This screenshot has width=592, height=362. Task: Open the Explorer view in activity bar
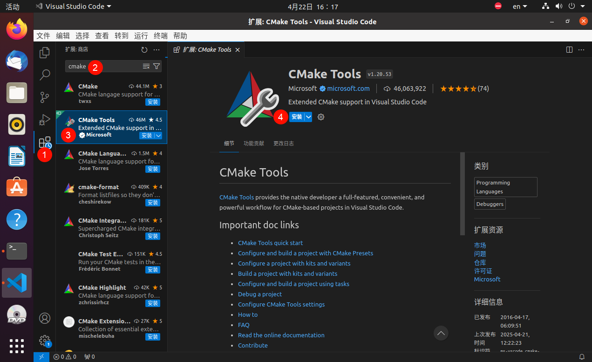pyautogui.click(x=45, y=53)
